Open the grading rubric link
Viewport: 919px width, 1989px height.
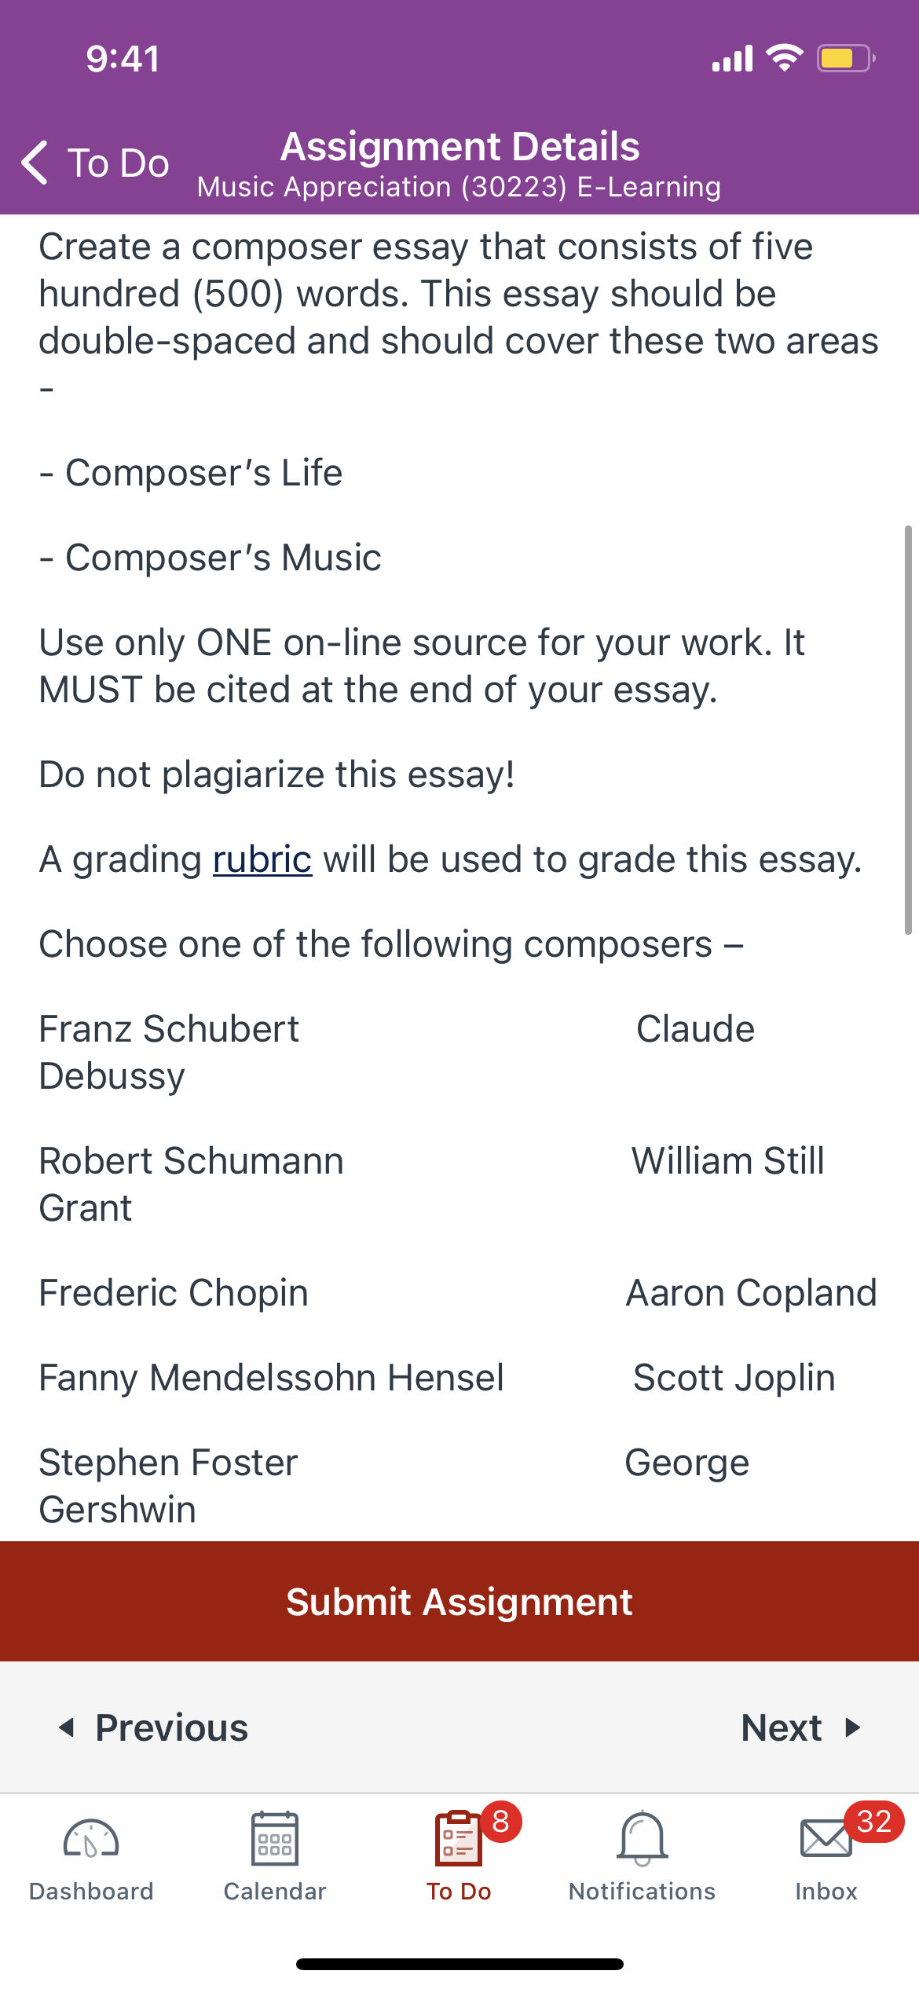[x=262, y=859]
